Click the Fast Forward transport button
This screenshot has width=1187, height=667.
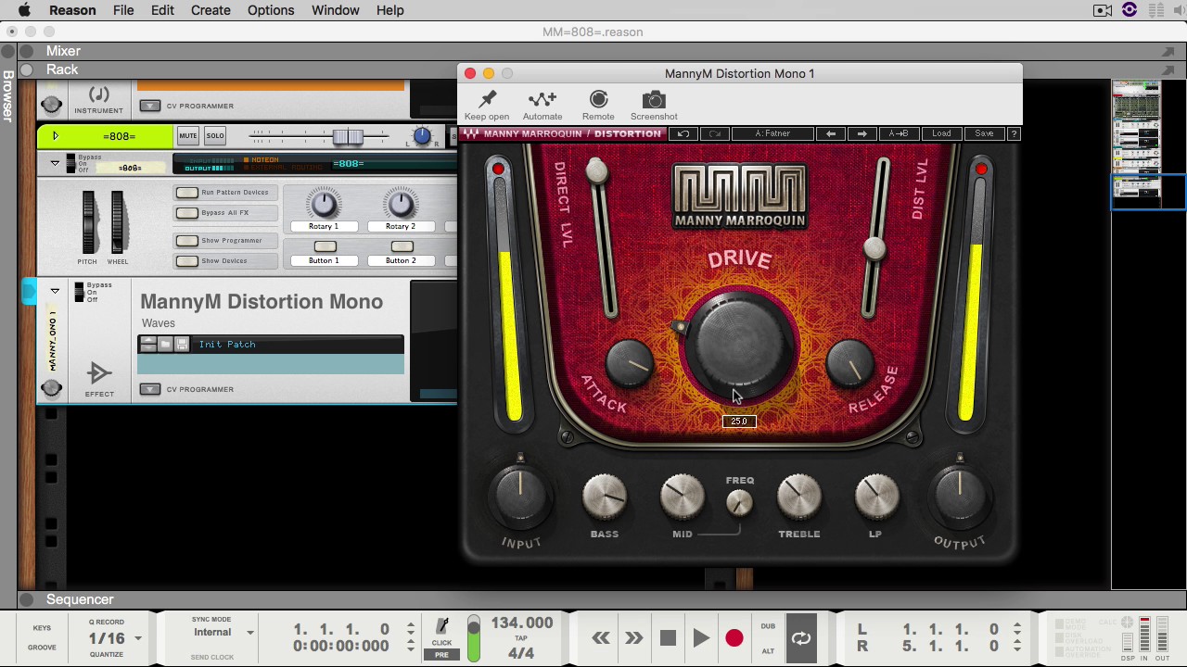click(x=633, y=637)
